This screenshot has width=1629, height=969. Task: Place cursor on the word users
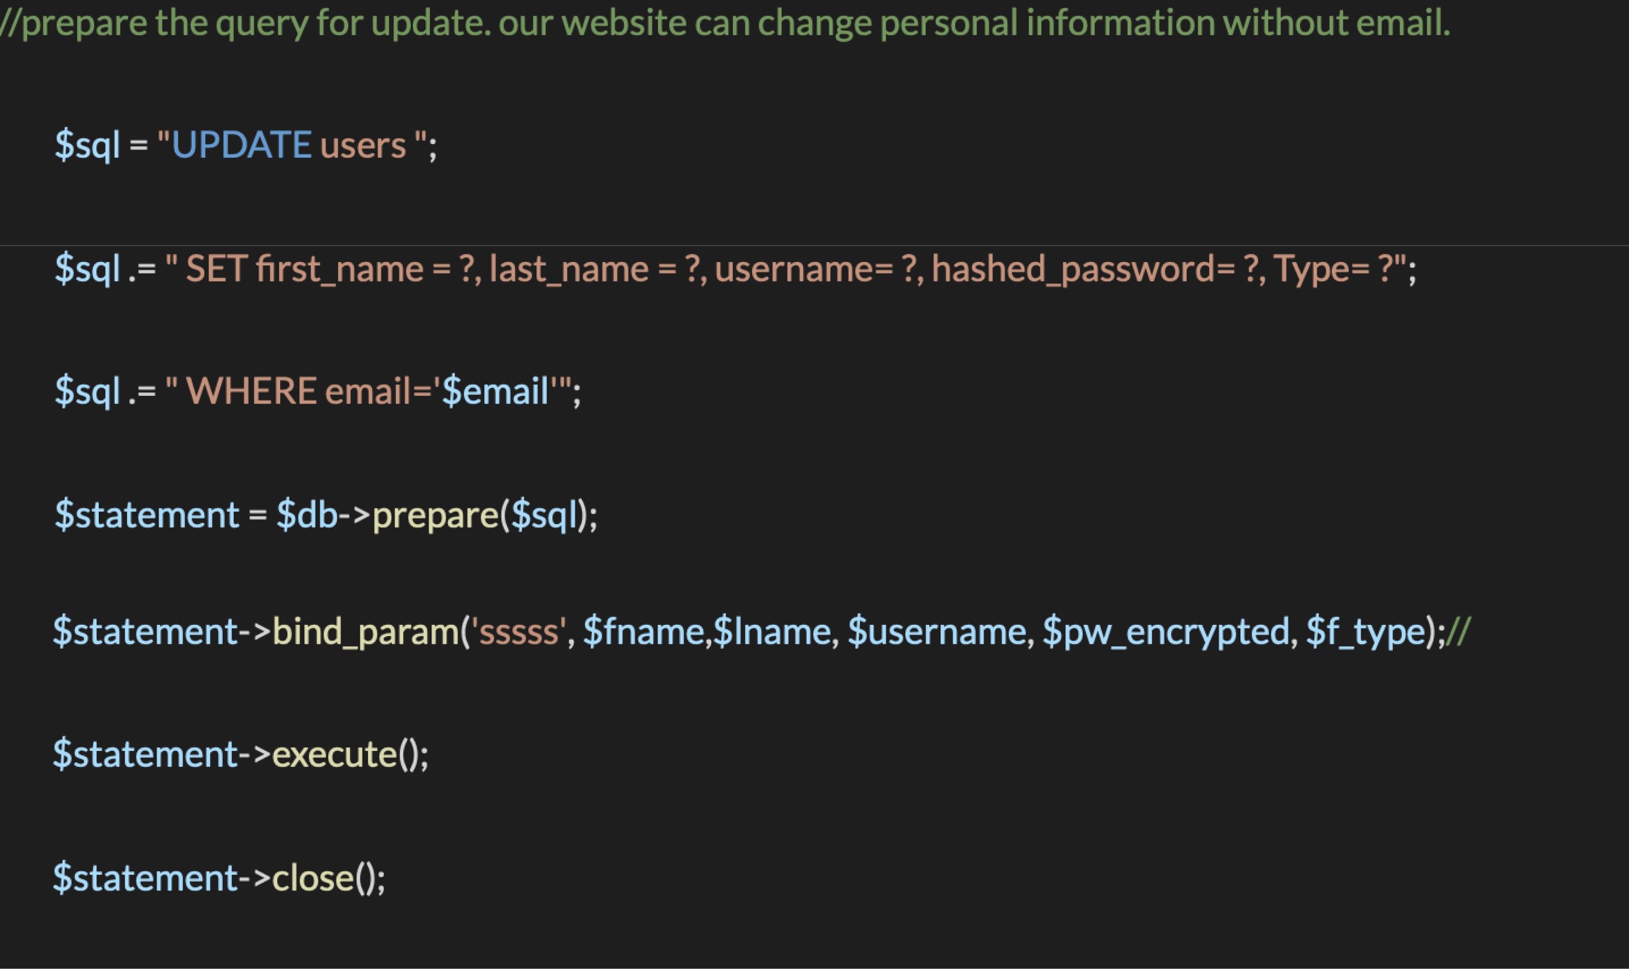pyautogui.click(x=363, y=147)
